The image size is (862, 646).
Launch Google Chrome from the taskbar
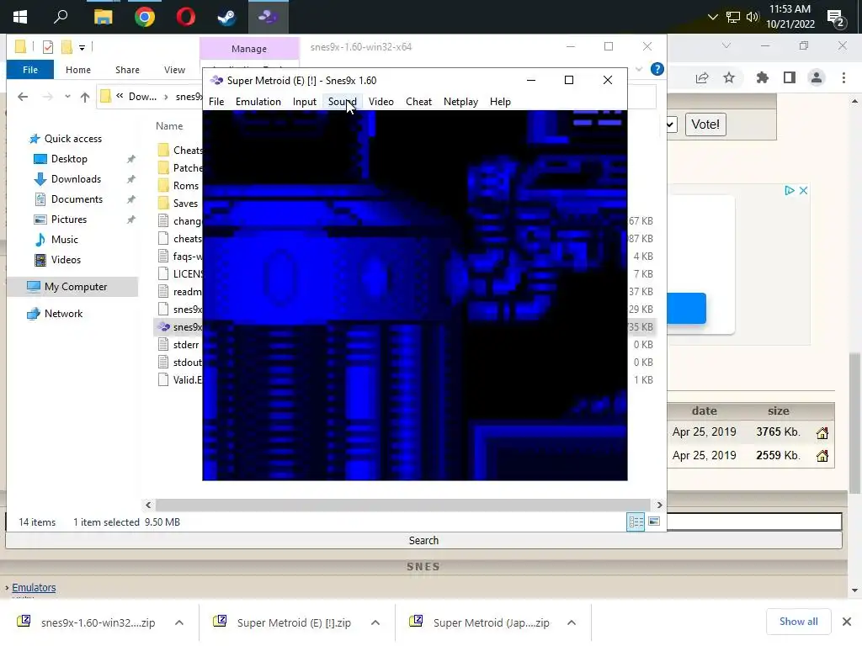pos(145,17)
